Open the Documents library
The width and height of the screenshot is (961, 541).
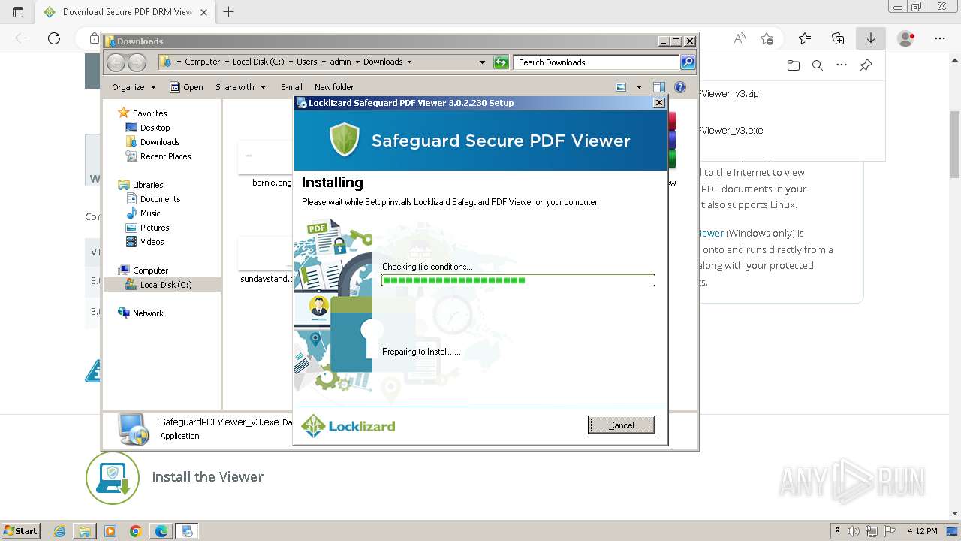[160, 199]
